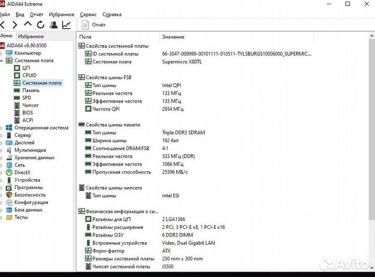The height and width of the screenshot is (277, 375).
Task: Expand the Дисплей tree branch
Action: tap(1, 143)
